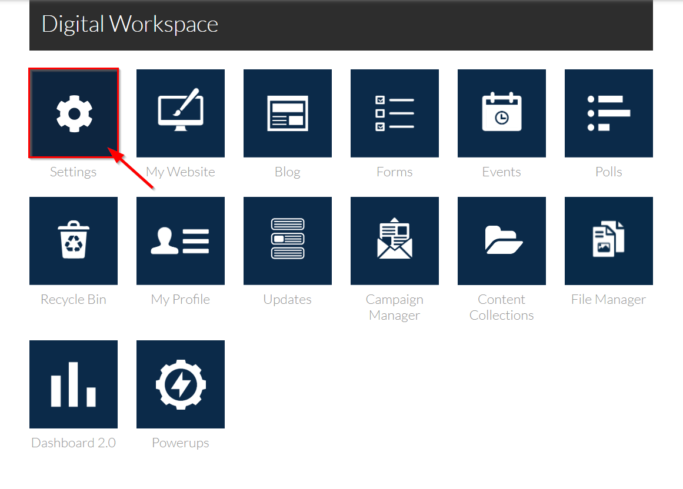
Task: Click the File Manager documents icon
Action: click(x=608, y=240)
